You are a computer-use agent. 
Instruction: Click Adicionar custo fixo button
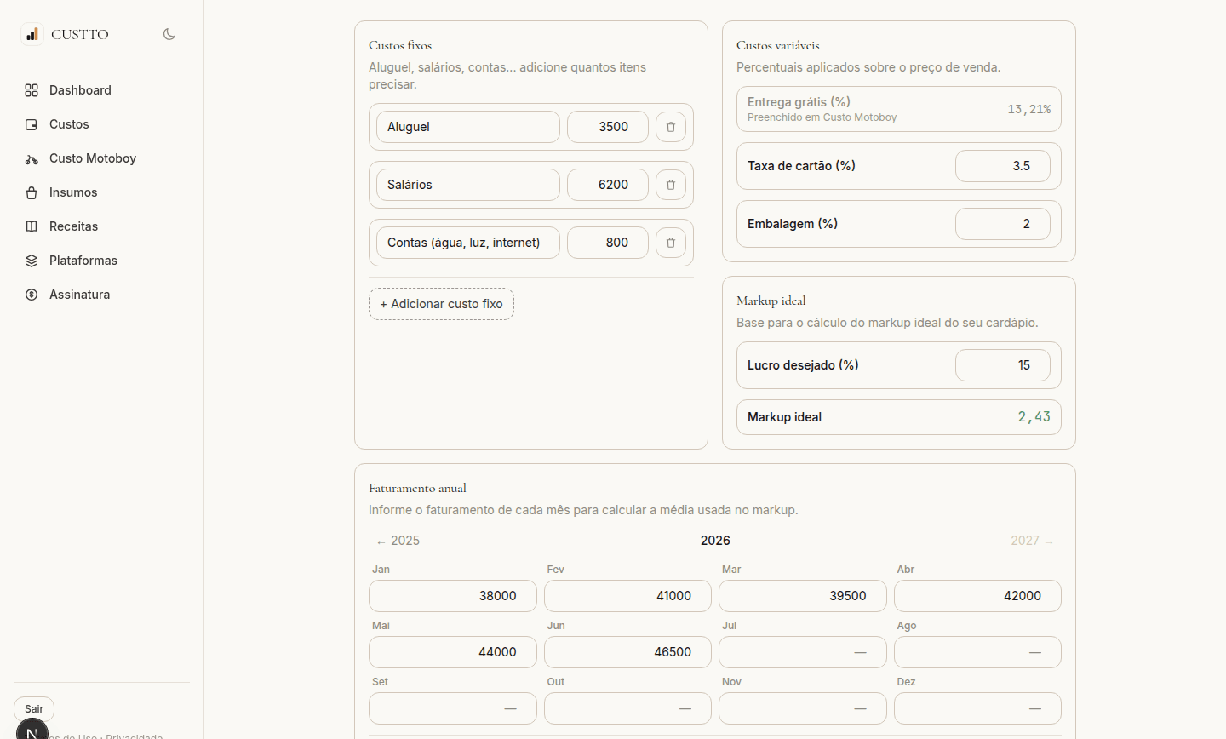[441, 304]
